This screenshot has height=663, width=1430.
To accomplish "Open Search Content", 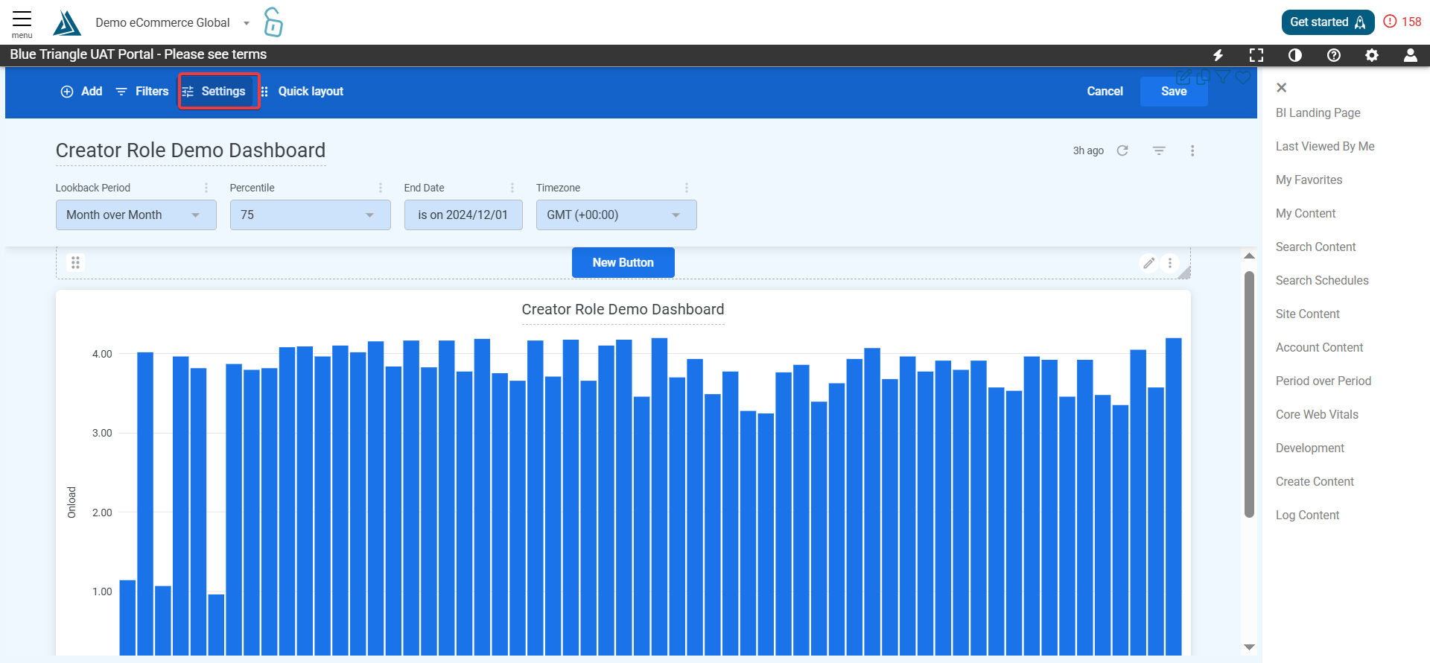I will 1315,247.
